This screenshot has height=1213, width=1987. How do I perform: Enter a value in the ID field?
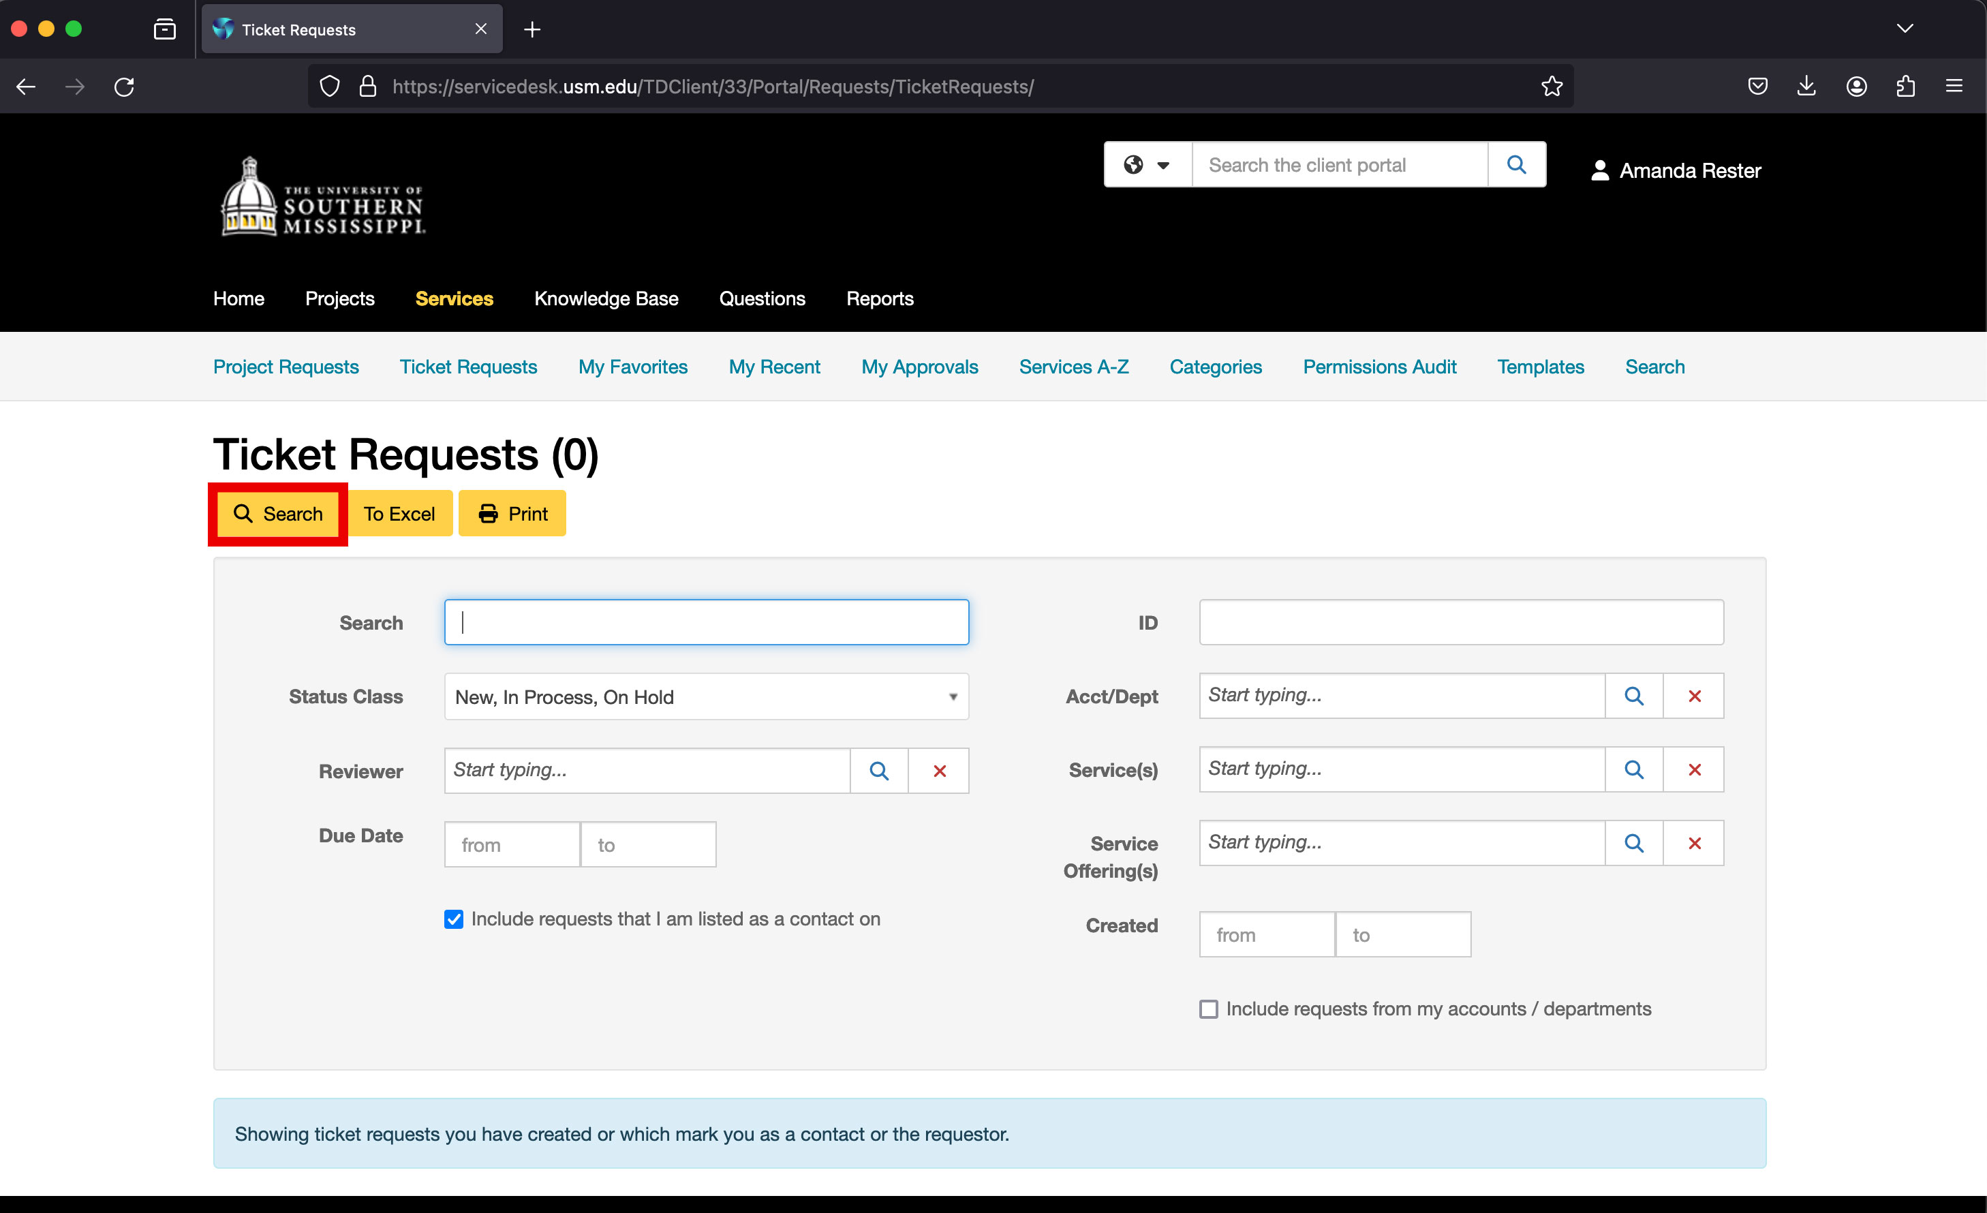point(1459,621)
